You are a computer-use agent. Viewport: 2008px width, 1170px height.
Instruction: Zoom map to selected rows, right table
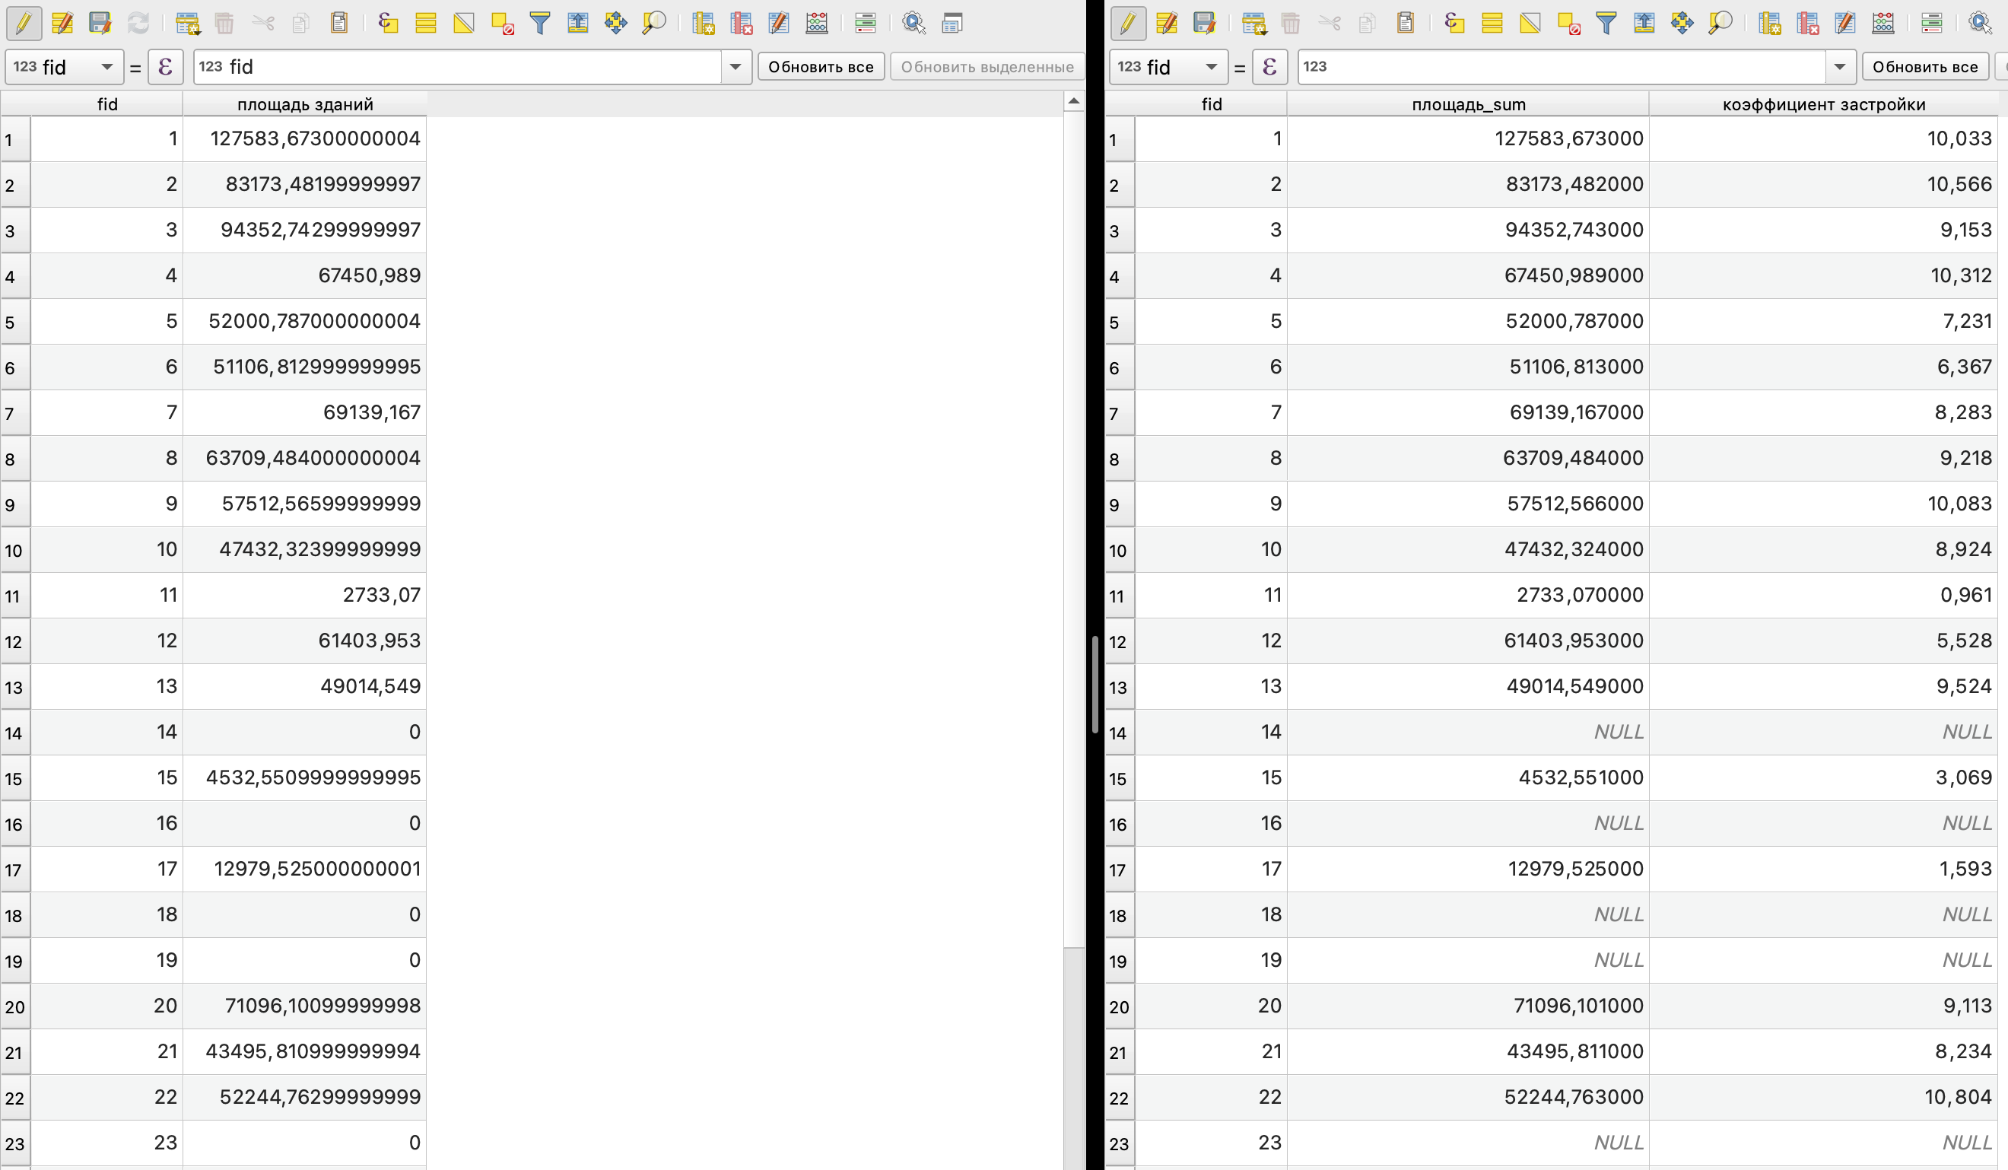coord(1720,23)
